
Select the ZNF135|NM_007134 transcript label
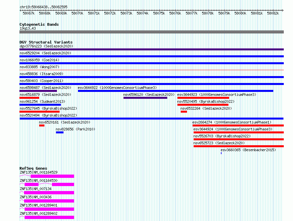click(x=36, y=189)
